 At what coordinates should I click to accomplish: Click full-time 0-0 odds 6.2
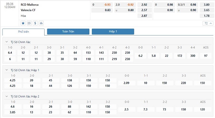[140, 56]
